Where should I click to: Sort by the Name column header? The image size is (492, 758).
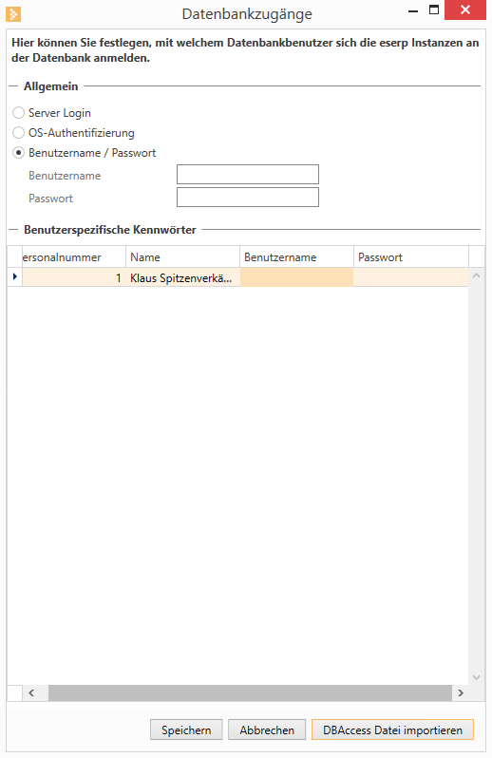click(x=182, y=257)
